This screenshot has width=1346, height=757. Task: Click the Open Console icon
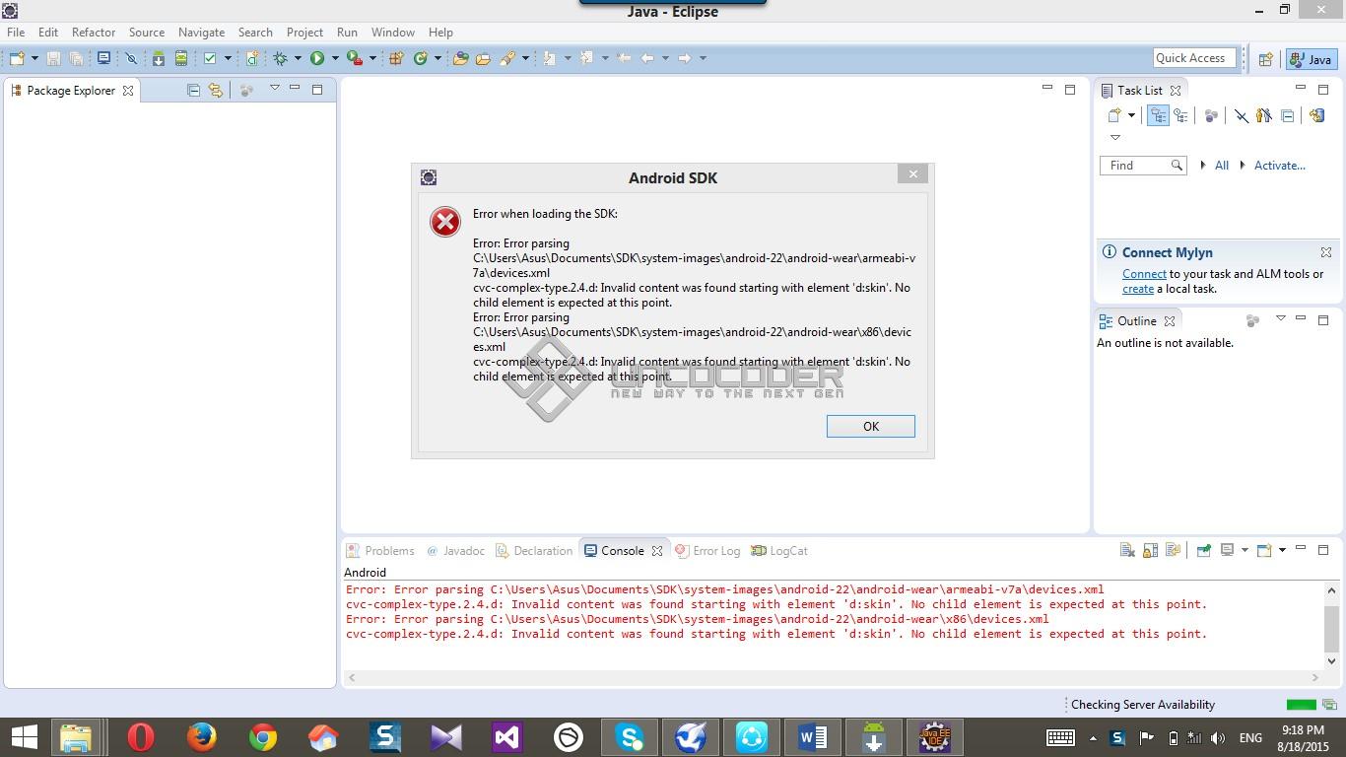pyautogui.click(x=1264, y=550)
